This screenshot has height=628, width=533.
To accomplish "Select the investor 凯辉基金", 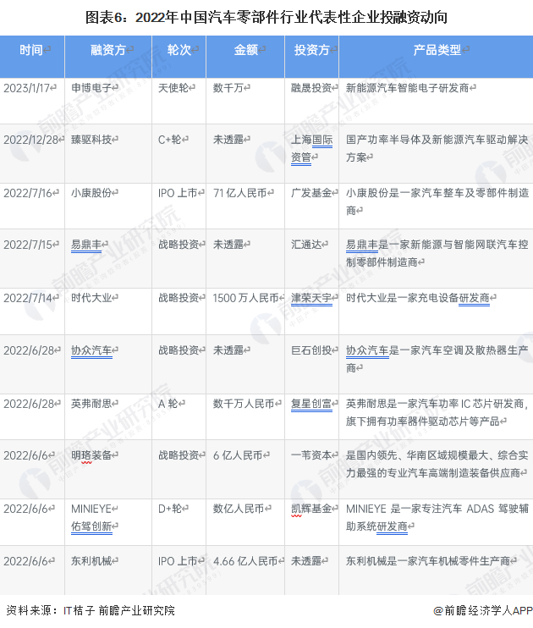I will (311, 509).
